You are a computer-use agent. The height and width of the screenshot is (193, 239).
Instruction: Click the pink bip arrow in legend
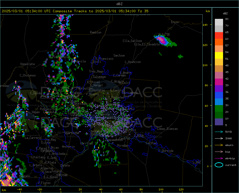click(x=219, y=152)
